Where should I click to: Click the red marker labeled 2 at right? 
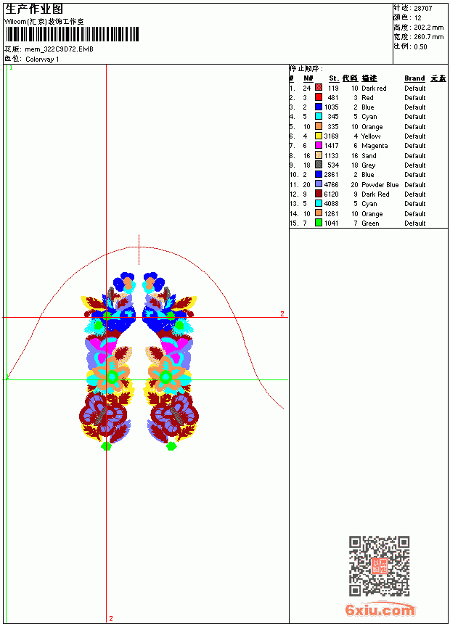pyautogui.click(x=282, y=313)
